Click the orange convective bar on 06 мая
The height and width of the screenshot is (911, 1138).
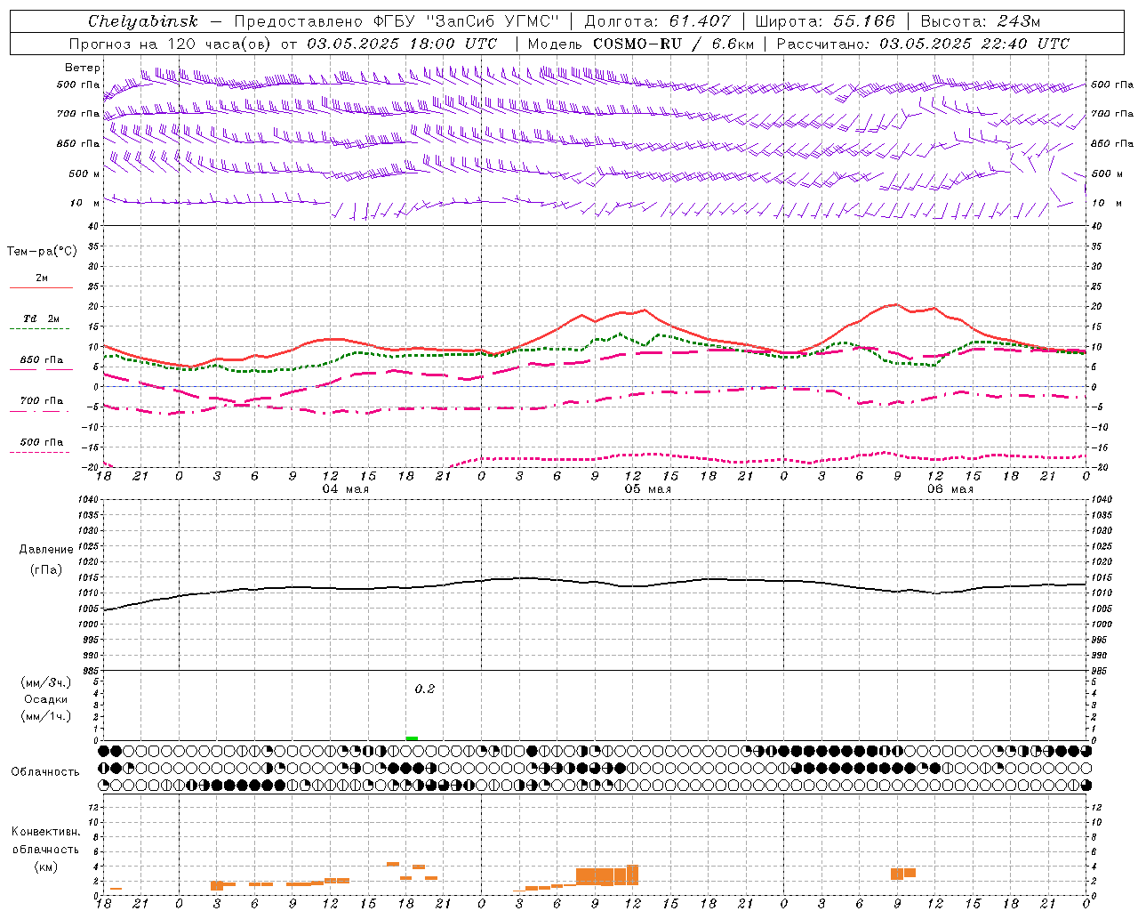pyautogui.click(x=902, y=874)
